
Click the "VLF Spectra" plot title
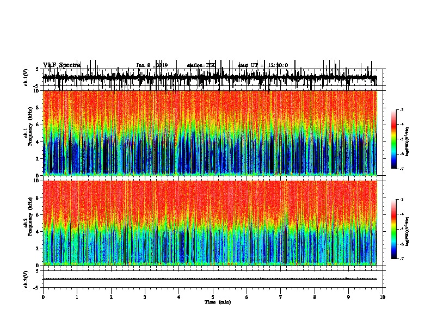tap(61, 65)
